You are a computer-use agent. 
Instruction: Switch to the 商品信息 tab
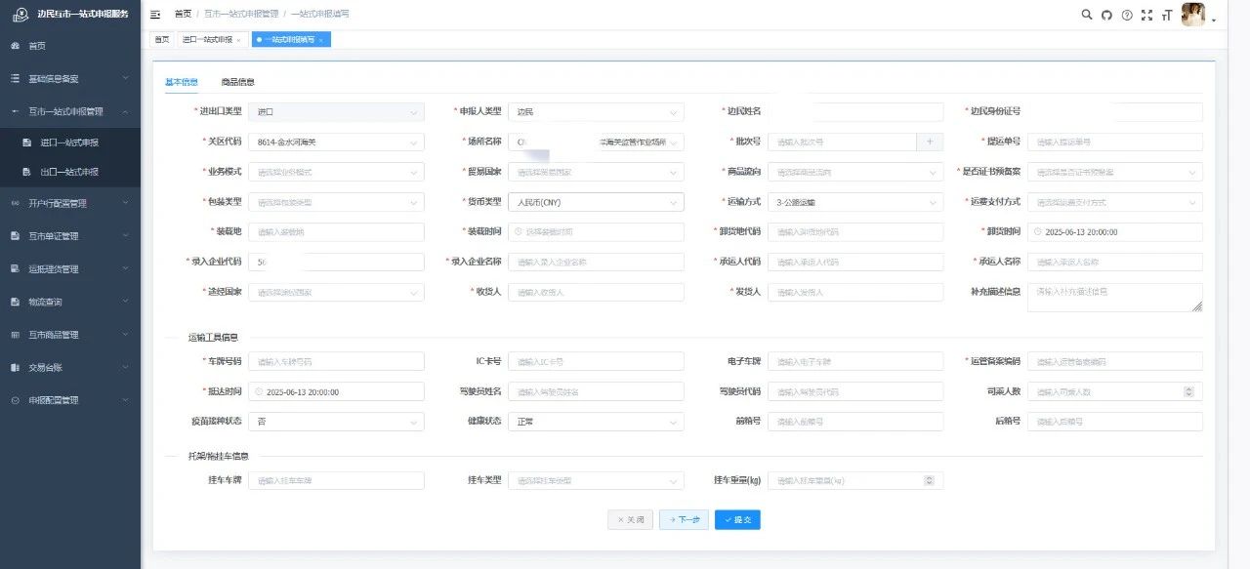pyautogui.click(x=237, y=83)
